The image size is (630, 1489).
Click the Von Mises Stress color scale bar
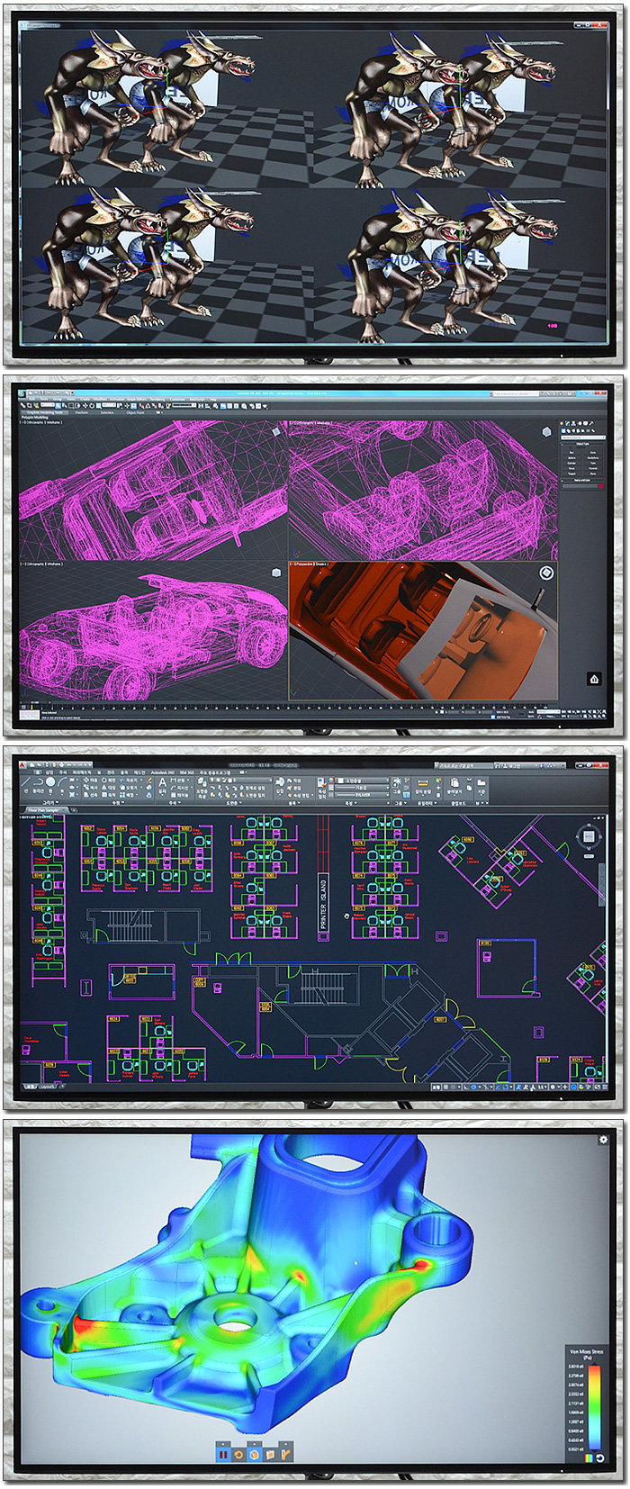click(594, 1407)
